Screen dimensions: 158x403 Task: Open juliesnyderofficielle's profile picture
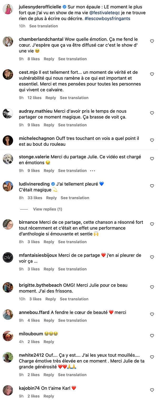coord(8,9)
